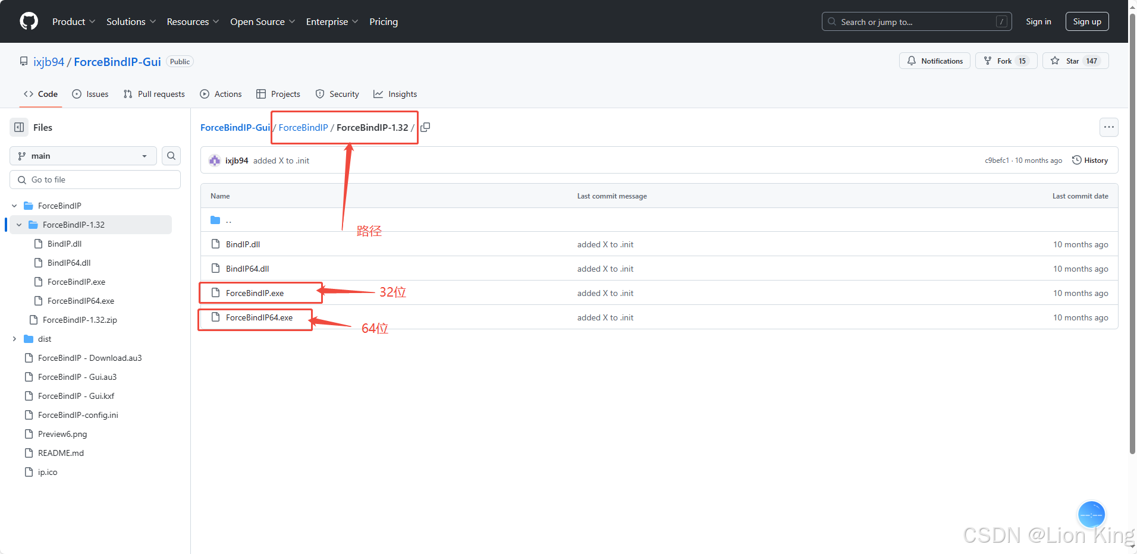The height and width of the screenshot is (554, 1137).
Task: Open ForceBindIP64.exe in file list
Action: click(259, 317)
